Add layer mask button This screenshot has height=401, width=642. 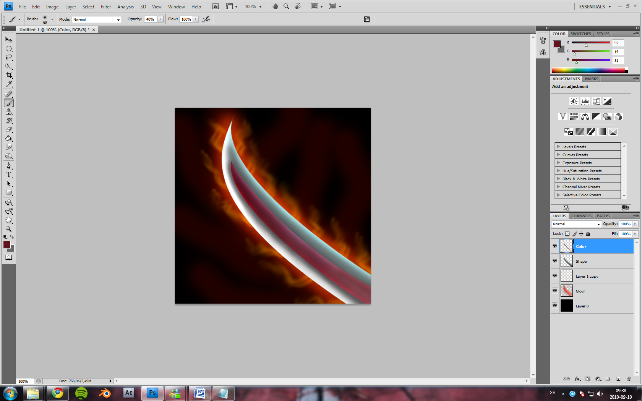[x=587, y=379]
